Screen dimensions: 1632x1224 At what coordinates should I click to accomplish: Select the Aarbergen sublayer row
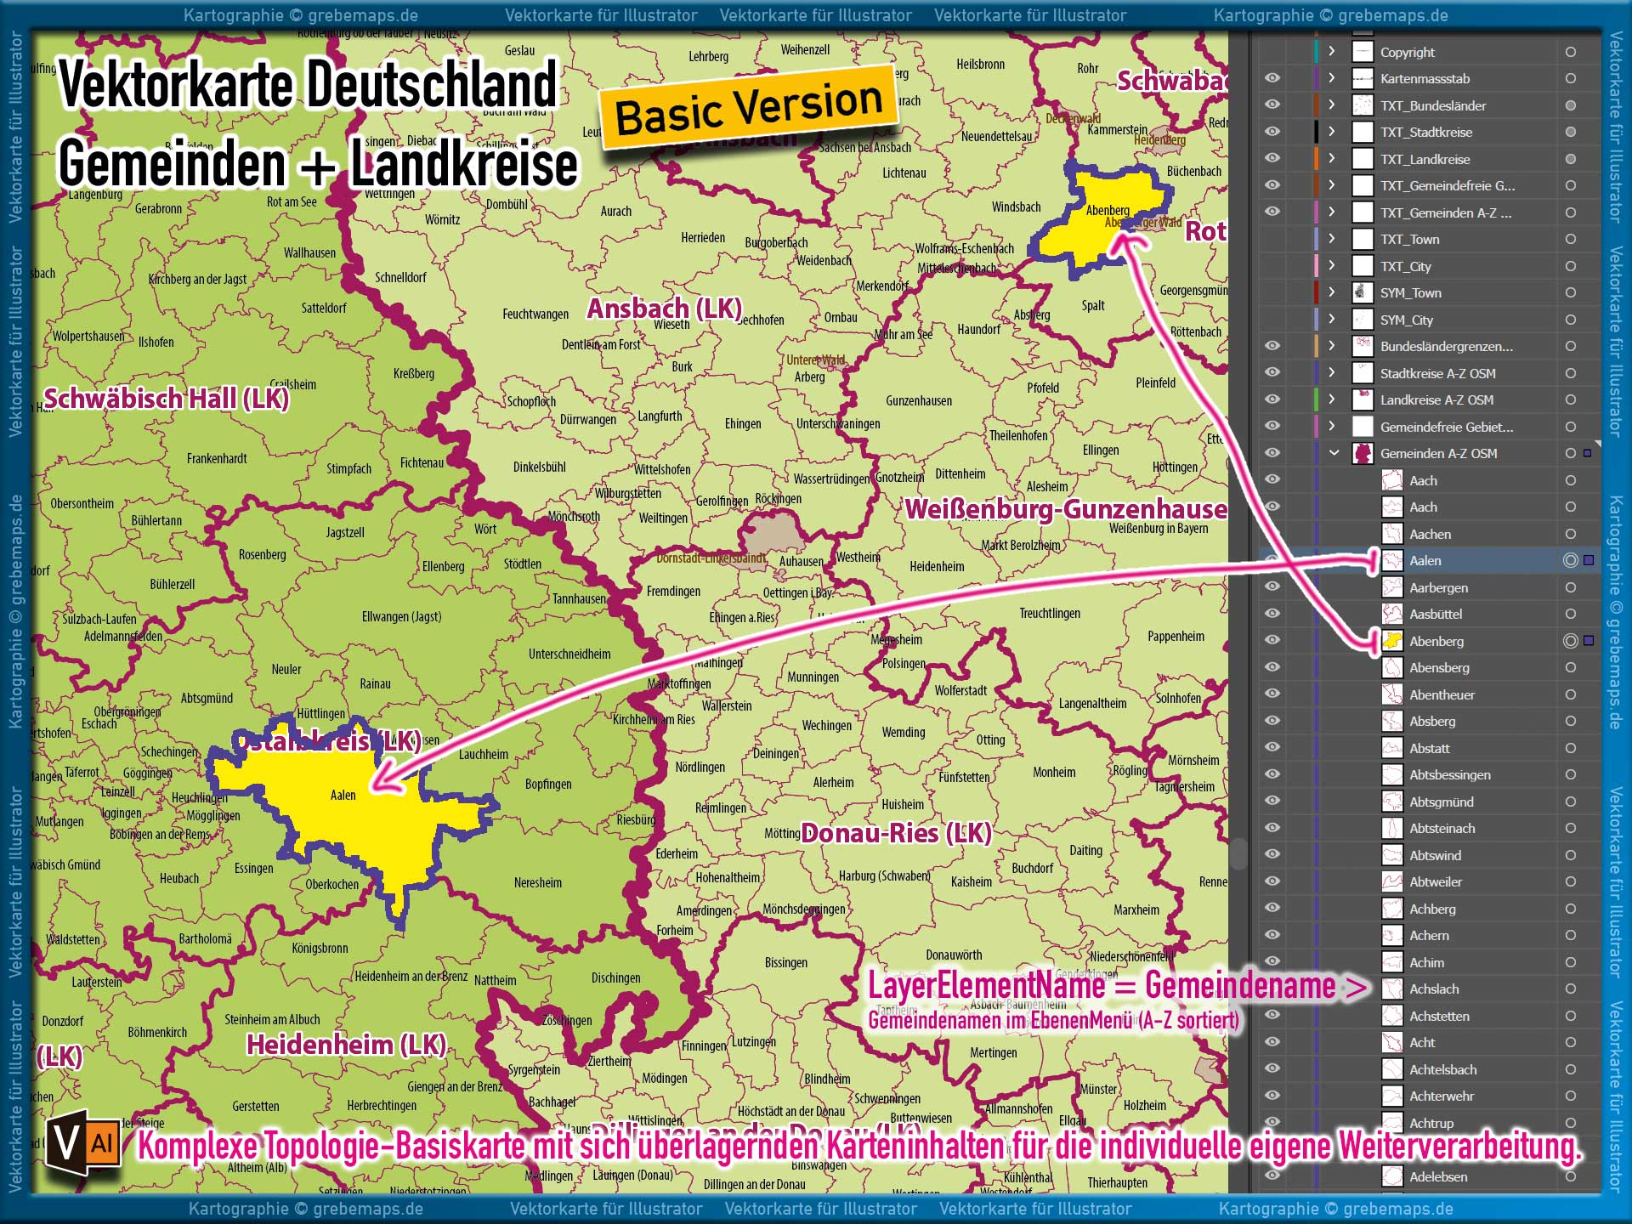pos(1428,587)
